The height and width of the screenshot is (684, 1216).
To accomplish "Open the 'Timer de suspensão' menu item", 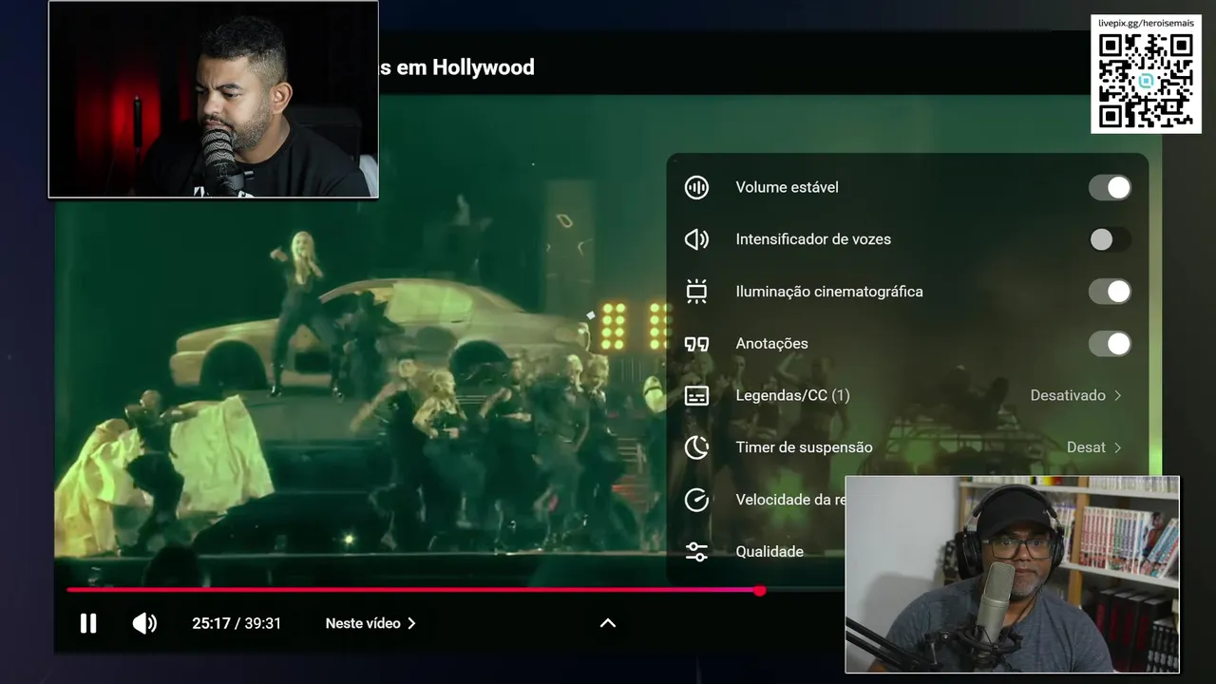I will [907, 447].
